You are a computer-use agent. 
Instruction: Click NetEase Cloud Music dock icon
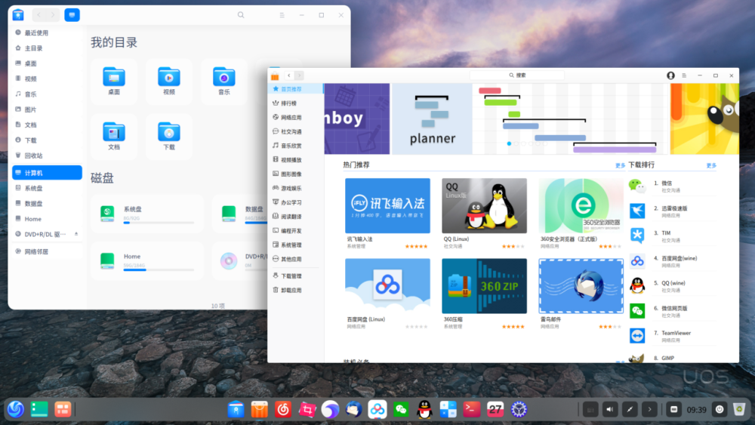(283, 410)
